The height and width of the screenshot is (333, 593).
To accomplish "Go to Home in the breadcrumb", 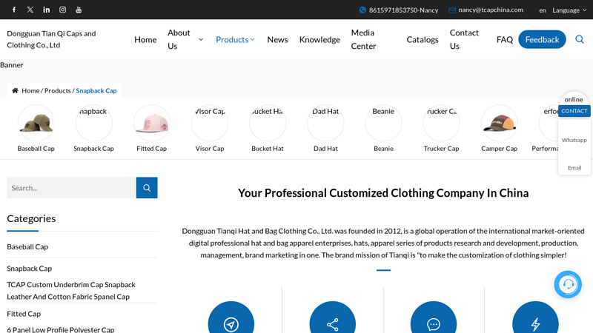I will pyautogui.click(x=30, y=90).
